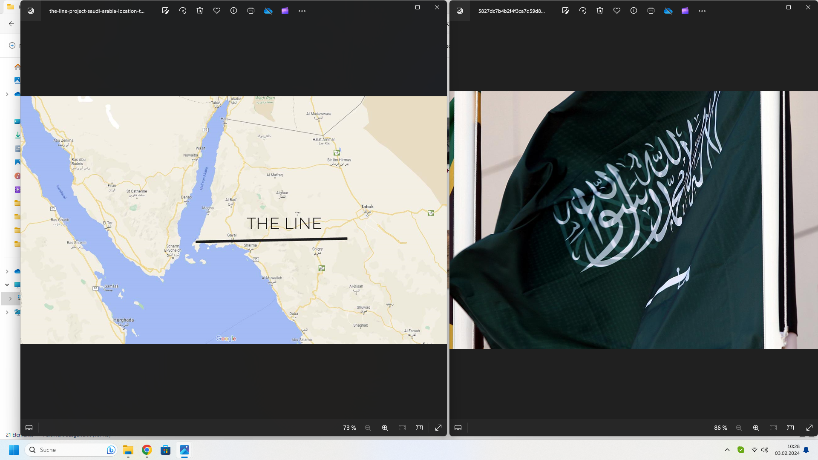Show hidden system tray icons
The width and height of the screenshot is (818, 460).
click(727, 450)
